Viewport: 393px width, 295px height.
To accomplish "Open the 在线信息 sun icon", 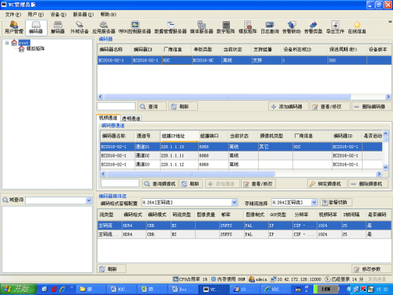I will click(x=357, y=27).
